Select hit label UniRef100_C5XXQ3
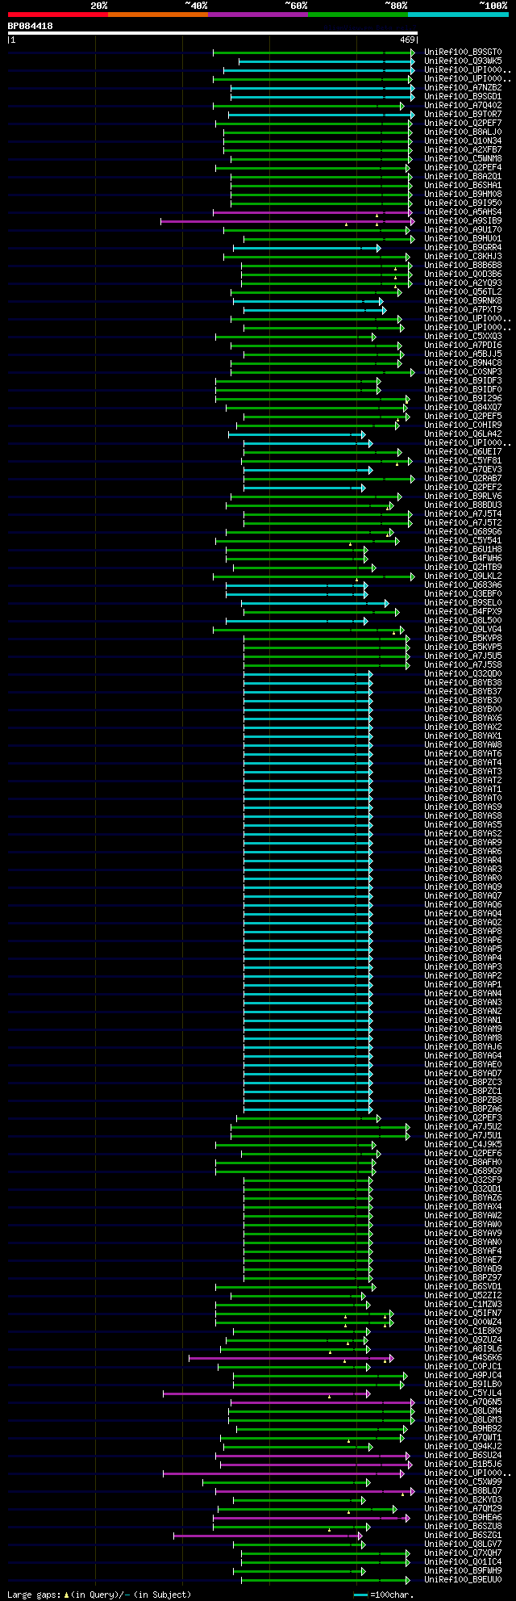The width and height of the screenshot is (516, 1601). 463,337
